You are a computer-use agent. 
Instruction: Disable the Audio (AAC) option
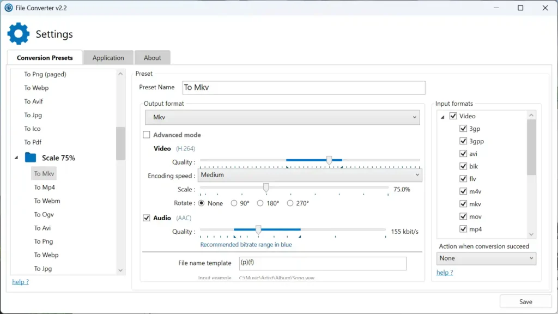pos(147,218)
